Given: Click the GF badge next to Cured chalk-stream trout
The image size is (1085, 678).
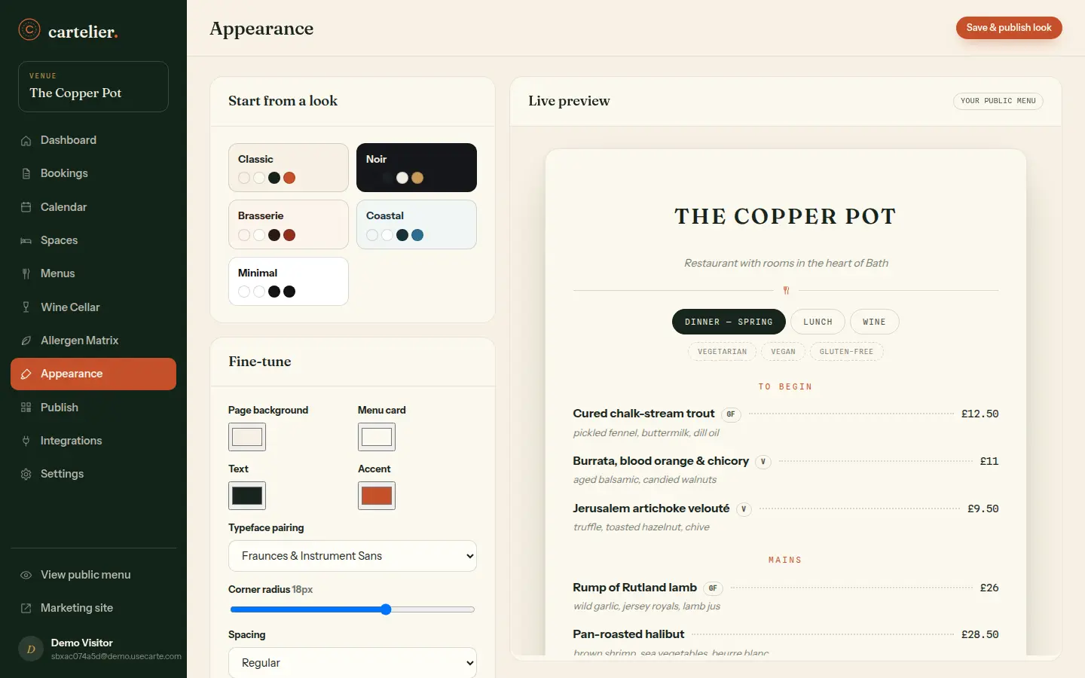Looking at the screenshot, I should coord(731,414).
